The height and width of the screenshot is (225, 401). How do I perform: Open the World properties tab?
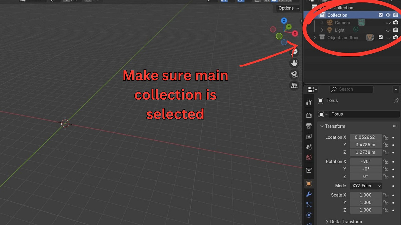tap(309, 157)
